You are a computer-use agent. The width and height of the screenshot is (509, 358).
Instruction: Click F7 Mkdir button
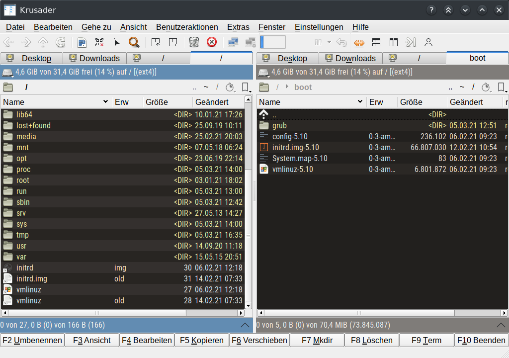click(x=317, y=340)
